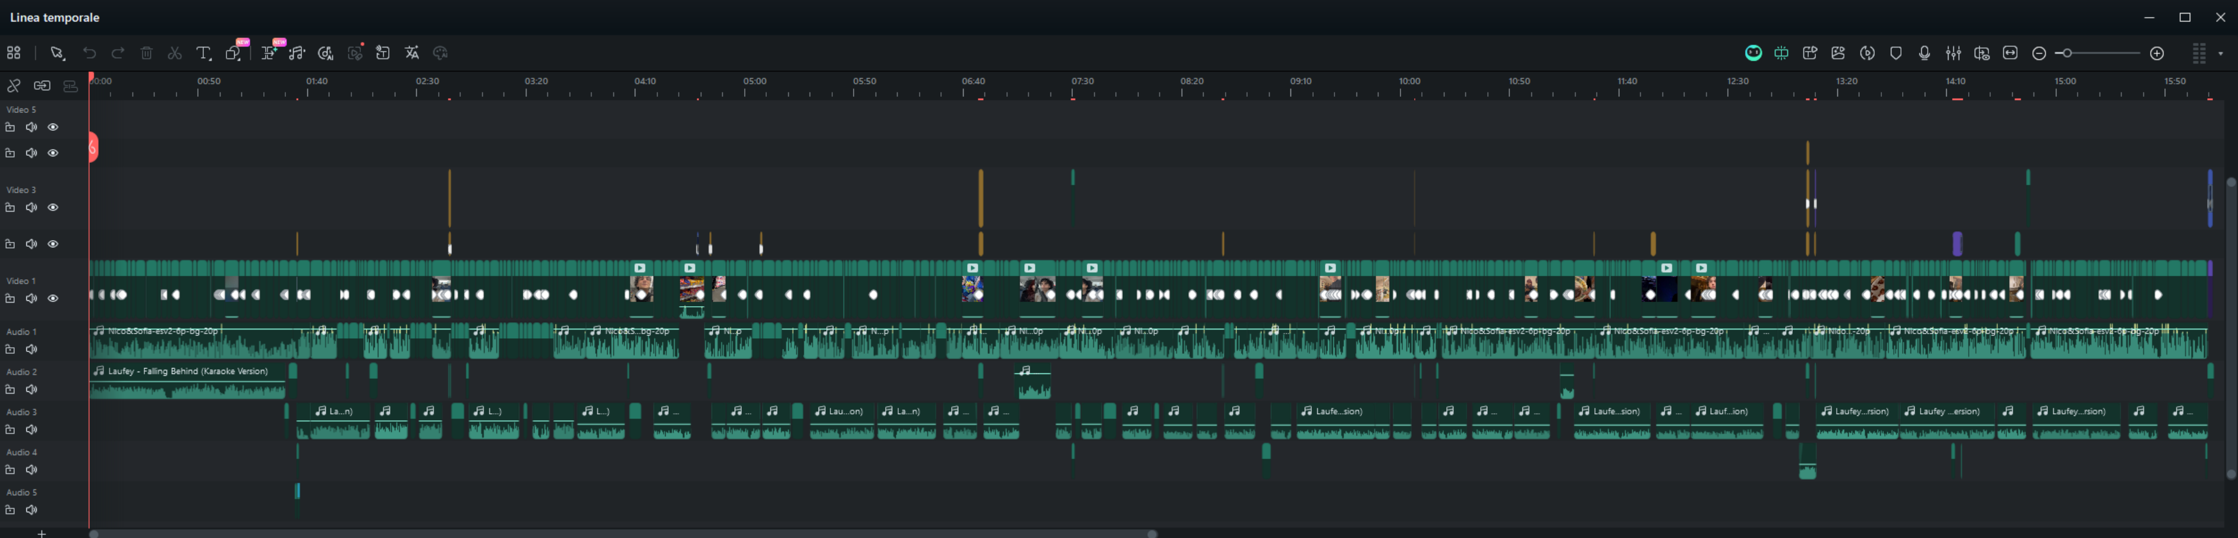Viewport: 2238px width, 538px height.
Task: Click the 05:00 mark on the time ruler
Action: (x=755, y=81)
